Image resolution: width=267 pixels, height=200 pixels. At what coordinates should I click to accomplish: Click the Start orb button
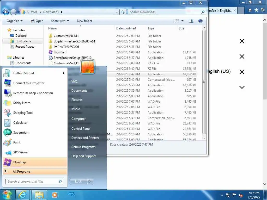(x=7, y=195)
